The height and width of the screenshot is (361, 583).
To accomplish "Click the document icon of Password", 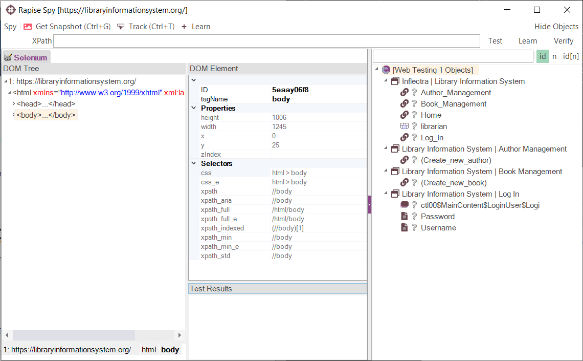I will (405, 216).
